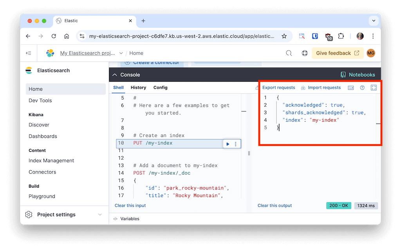The width and height of the screenshot is (401, 251).
Task: Click the Give feedback button
Action: (x=338, y=53)
